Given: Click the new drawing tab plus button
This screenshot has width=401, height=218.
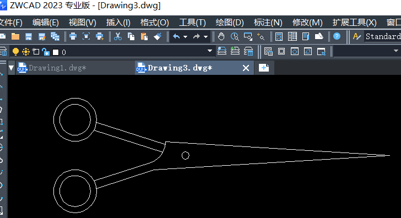Looking at the screenshot, I should [x=264, y=68].
